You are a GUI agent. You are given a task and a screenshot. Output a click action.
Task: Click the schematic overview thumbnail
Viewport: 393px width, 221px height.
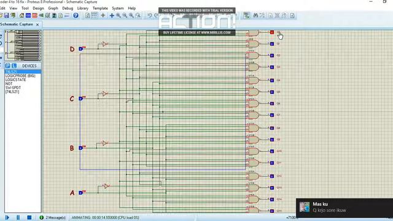23,45
